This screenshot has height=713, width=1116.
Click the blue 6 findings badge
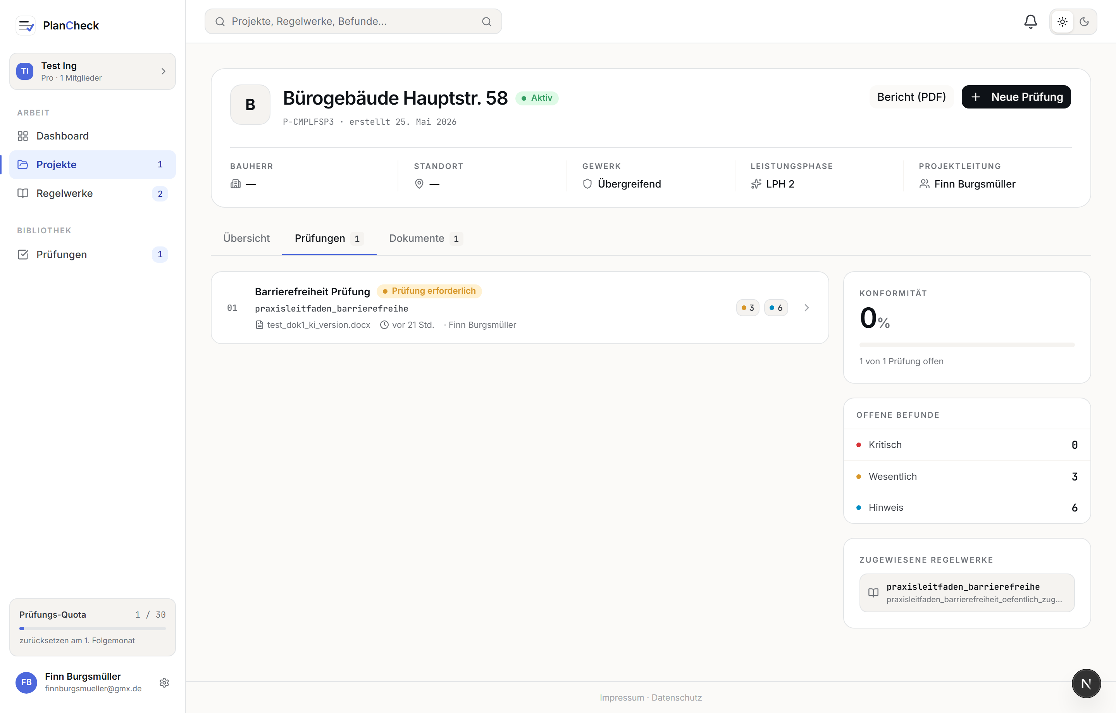pyautogui.click(x=776, y=308)
